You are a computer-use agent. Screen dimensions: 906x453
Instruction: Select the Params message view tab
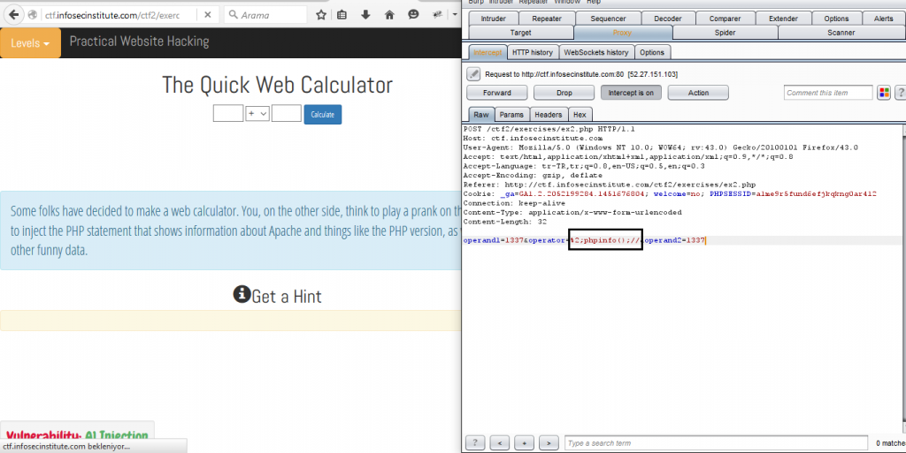tap(511, 115)
